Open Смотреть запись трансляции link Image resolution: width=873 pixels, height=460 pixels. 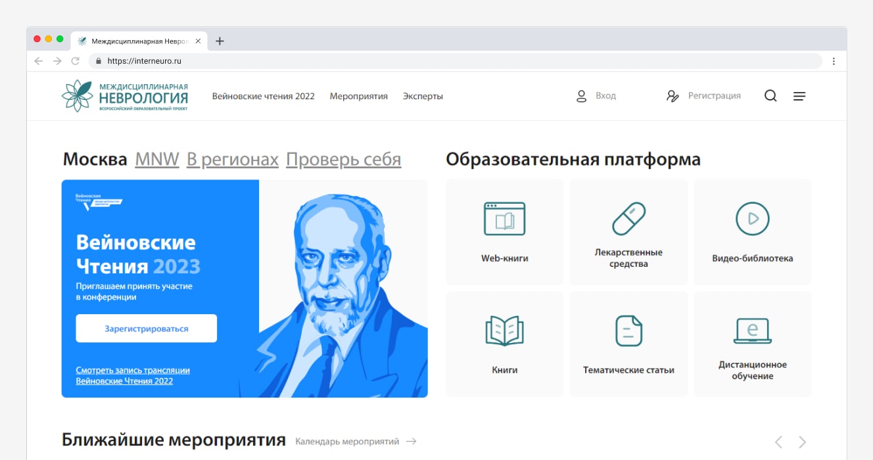(133, 375)
